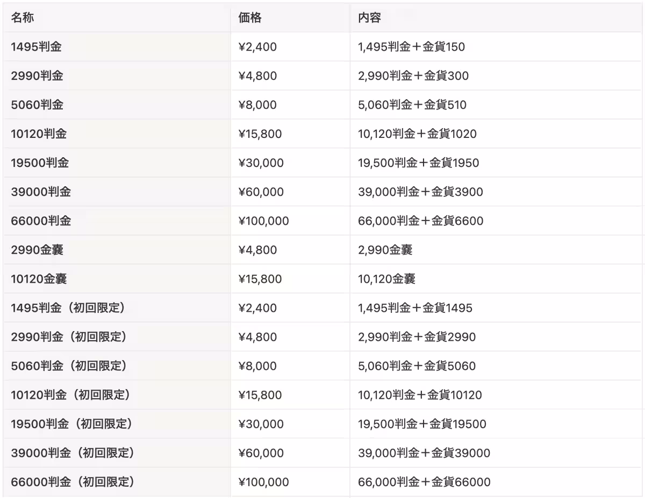Click content cell 19,500判金＋金貨19500

coord(422,424)
